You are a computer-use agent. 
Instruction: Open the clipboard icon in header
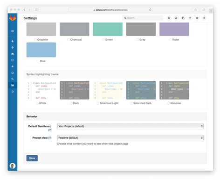(183, 18)
